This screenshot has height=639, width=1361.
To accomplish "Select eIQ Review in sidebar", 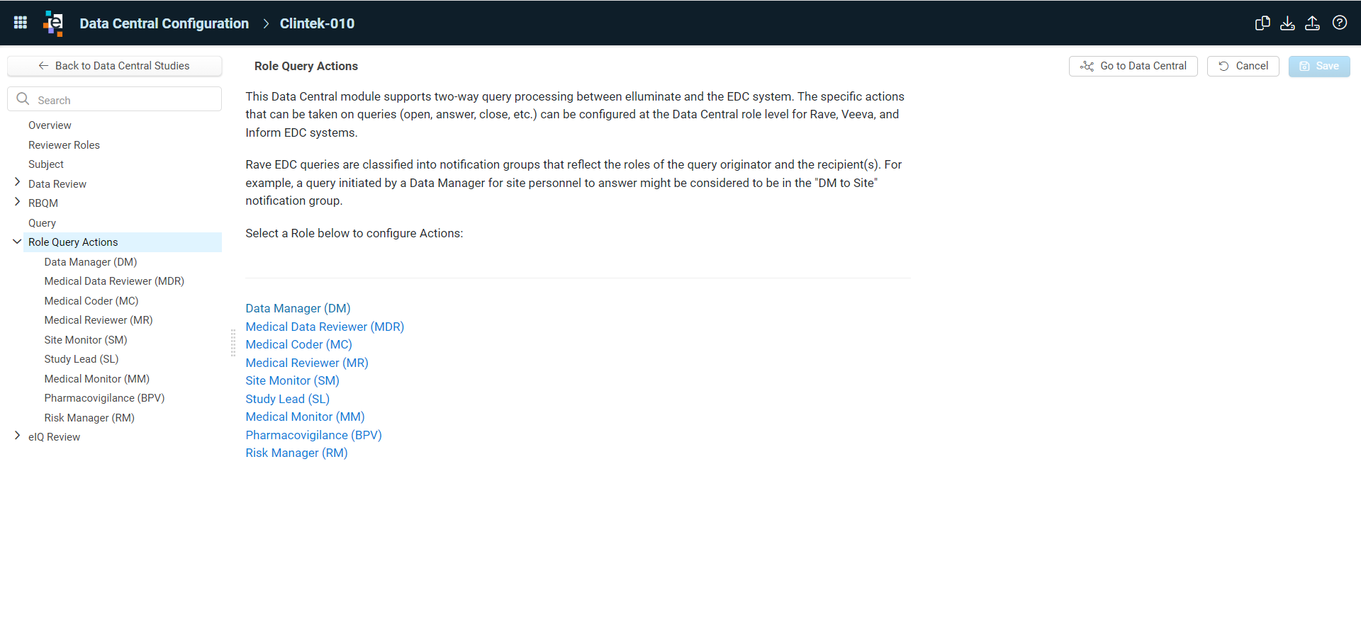I will pyautogui.click(x=54, y=437).
